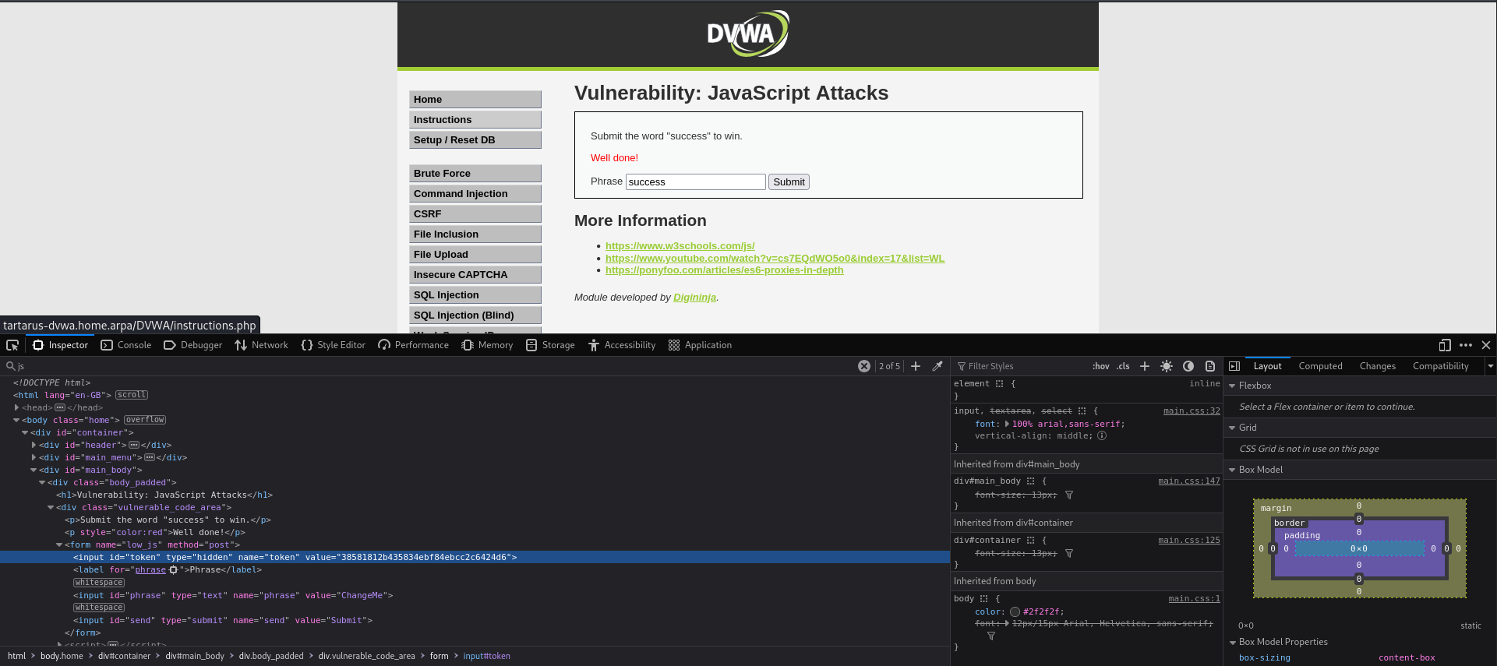The height and width of the screenshot is (666, 1497).
Task: Open the w3schools JS link
Action: click(x=680, y=245)
